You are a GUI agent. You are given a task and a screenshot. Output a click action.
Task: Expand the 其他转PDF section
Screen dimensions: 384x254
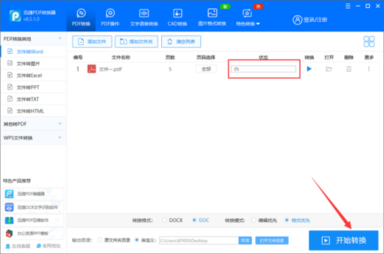33,124
